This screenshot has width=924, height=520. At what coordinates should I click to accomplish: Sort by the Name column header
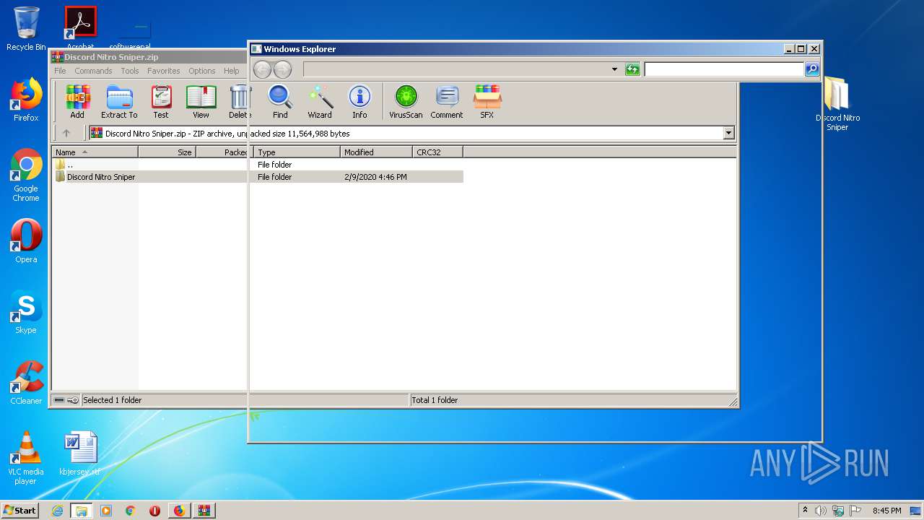[95, 152]
